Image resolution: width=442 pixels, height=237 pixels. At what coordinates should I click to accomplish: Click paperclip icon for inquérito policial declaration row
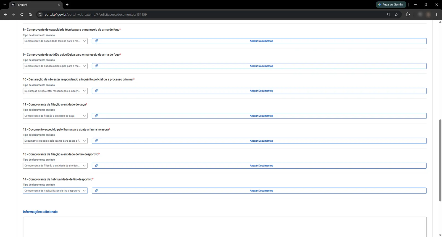point(96,91)
